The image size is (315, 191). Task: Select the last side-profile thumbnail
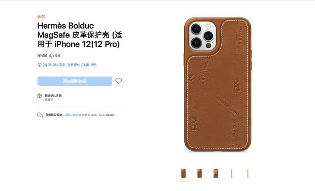point(248,173)
